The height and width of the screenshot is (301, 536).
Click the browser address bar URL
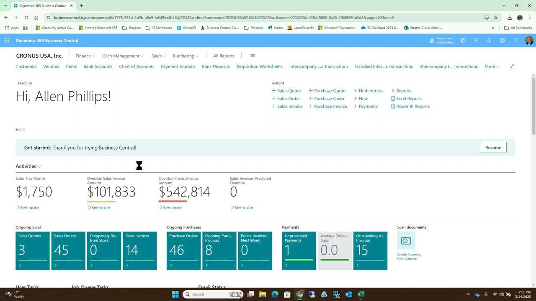tap(224, 18)
